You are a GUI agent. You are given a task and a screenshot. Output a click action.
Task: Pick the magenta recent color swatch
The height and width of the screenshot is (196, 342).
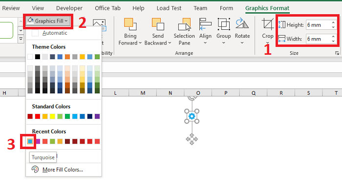coord(38,141)
